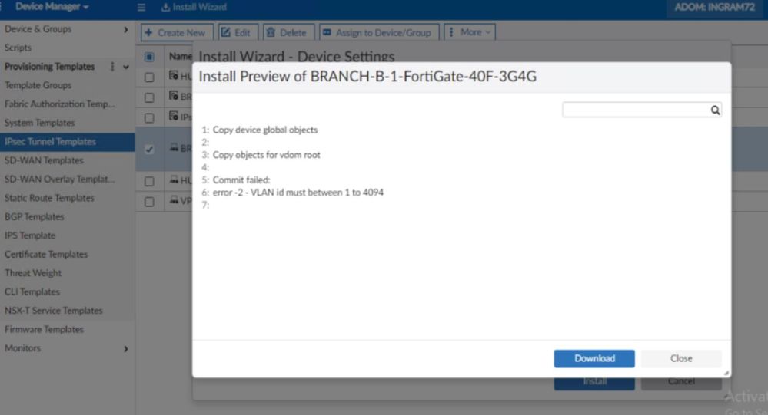Viewport: 768px width, 415px height.
Task: Click the Install button behind the preview
Action: click(594, 382)
